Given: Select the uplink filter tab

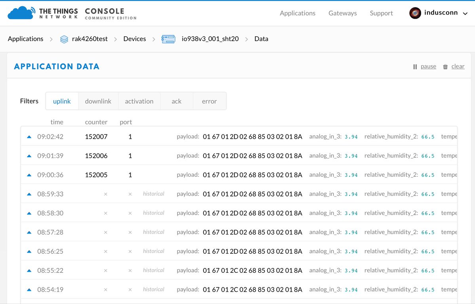Looking at the screenshot, I should pyautogui.click(x=62, y=101).
